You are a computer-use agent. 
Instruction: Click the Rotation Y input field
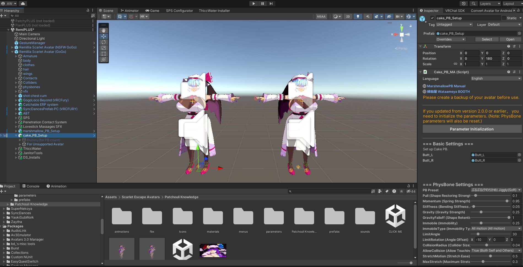493,59
